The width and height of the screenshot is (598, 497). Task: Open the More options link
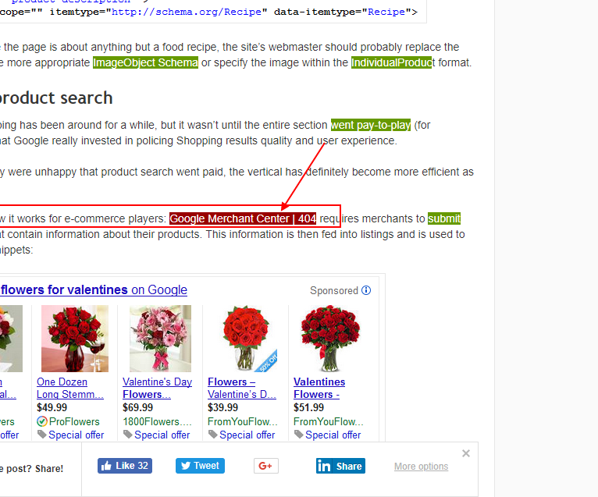point(421,467)
